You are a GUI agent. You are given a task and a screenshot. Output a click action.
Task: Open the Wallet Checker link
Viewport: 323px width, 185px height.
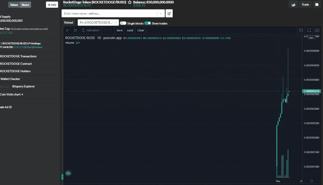coord(10,79)
